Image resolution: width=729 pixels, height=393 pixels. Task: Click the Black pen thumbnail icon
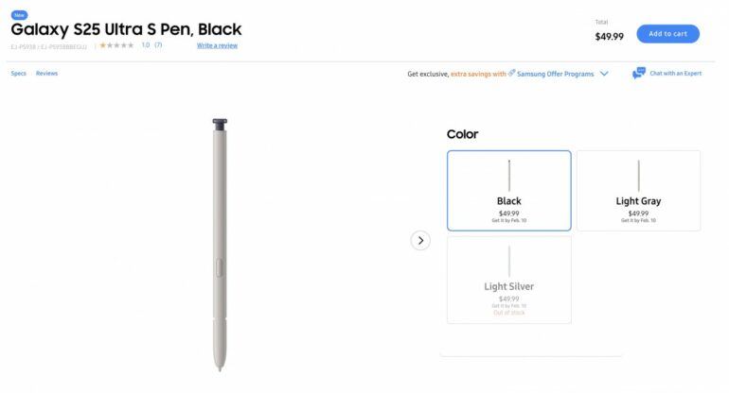click(509, 175)
